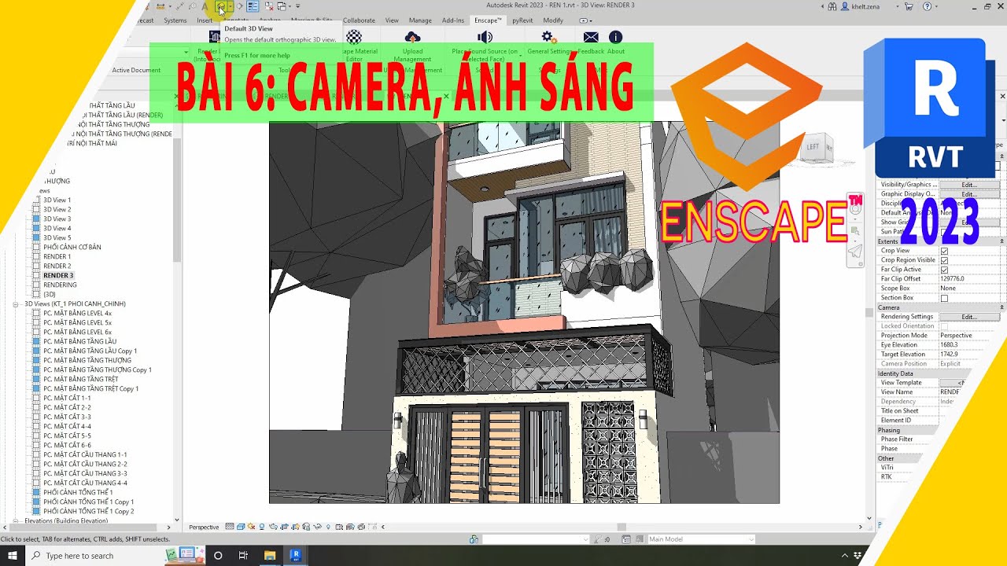The width and height of the screenshot is (1007, 566).
Task: Click the Shadows icon in view control bar
Action: point(262,527)
